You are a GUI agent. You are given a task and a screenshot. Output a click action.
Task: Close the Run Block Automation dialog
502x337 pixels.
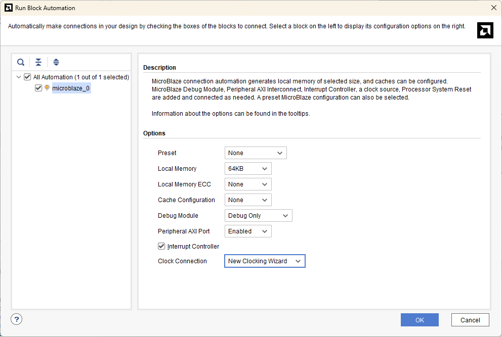493,8
